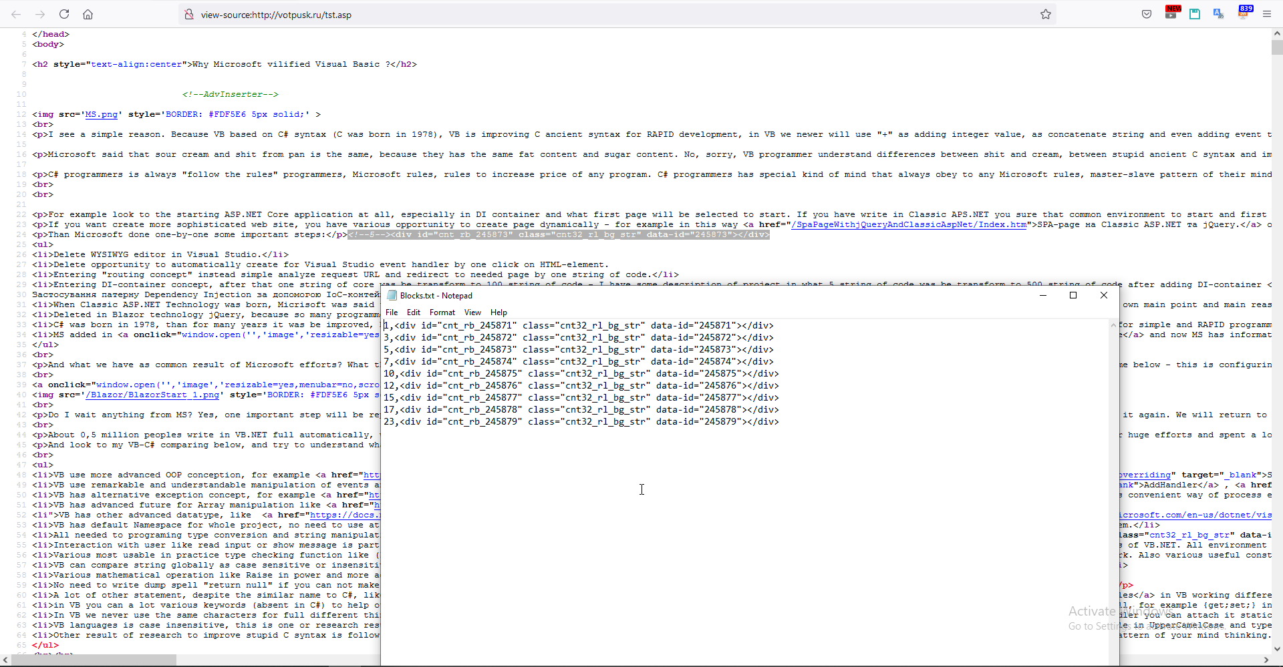Maximize the Blocks.txt Notepad window
The height and width of the screenshot is (667, 1283).
pos(1073,295)
